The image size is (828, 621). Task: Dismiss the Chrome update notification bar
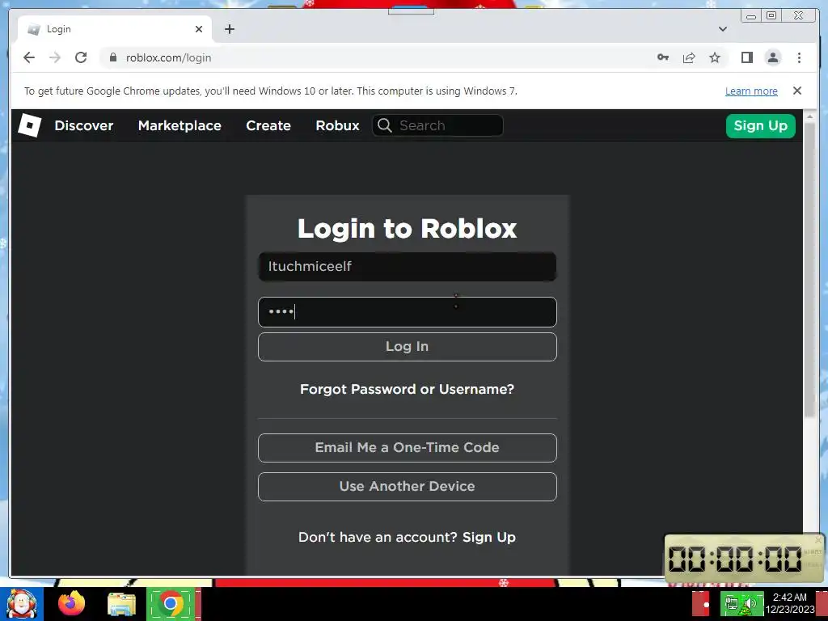coord(797,91)
